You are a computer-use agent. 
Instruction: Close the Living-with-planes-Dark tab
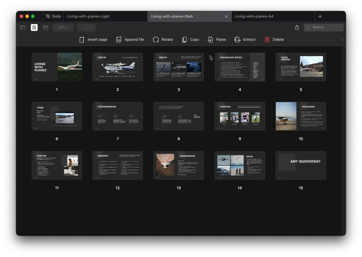pos(227,16)
